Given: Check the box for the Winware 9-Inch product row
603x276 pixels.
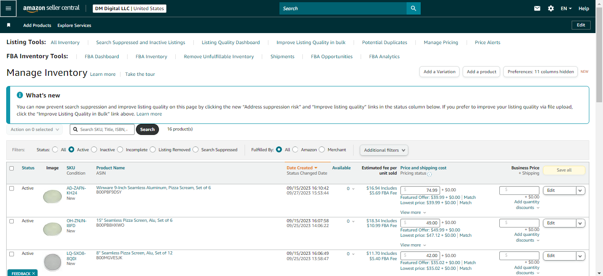Looking at the screenshot, I should (x=11, y=188).
